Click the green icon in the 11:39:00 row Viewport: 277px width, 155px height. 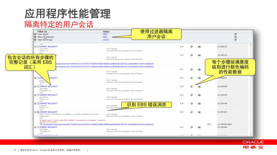pyautogui.click(x=191, y=87)
